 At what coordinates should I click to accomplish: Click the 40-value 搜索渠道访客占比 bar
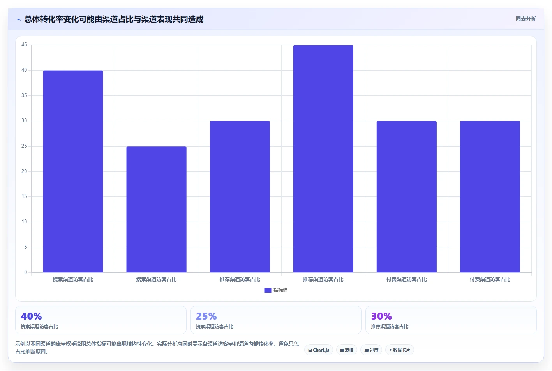pos(73,171)
